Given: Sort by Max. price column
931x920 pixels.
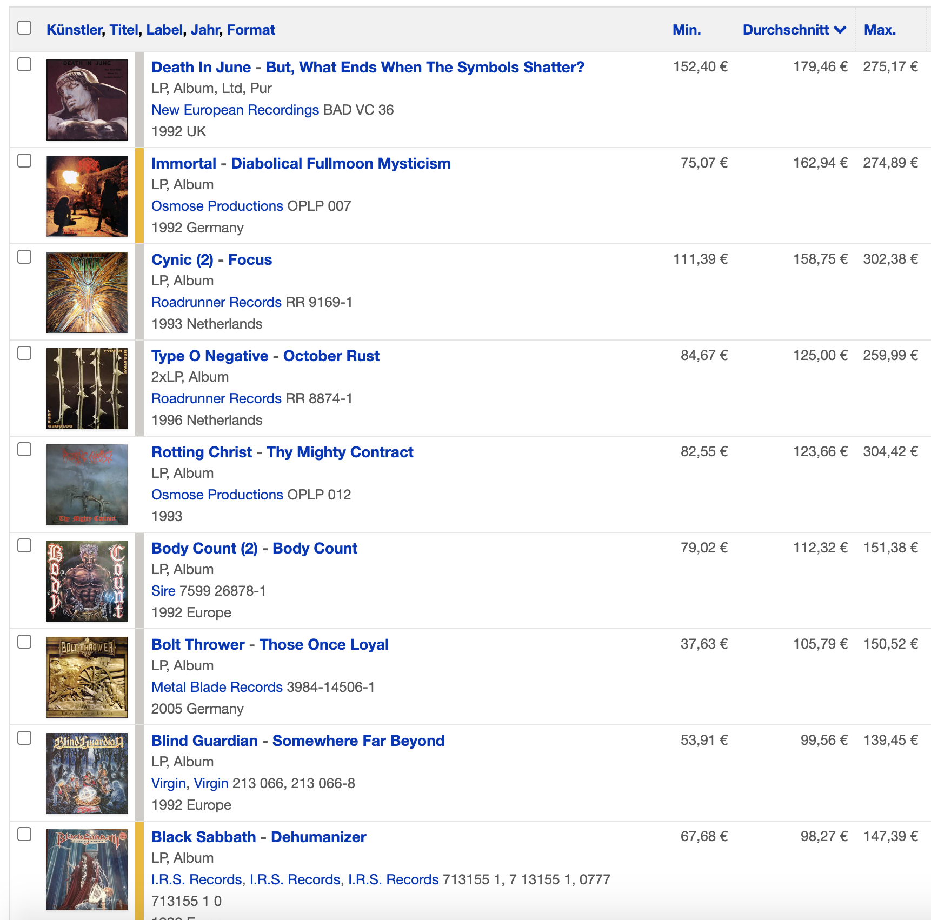Looking at the screenshot, I should coord(880,30).
